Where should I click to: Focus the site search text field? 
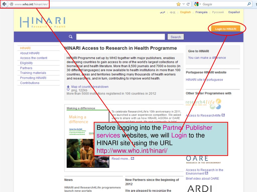click(120, 37)
